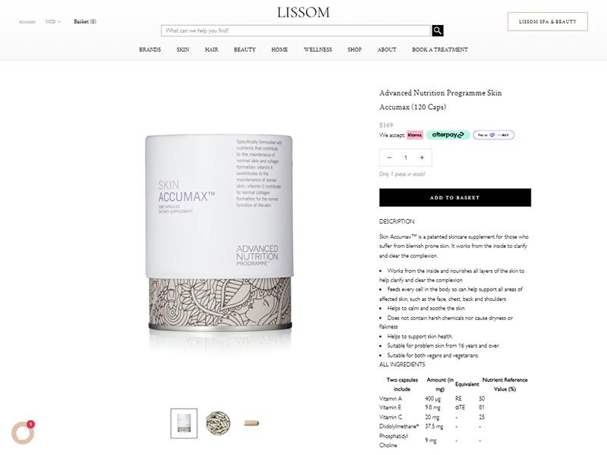Increase quantity with plus icon
This screenshot has width=607, height=455.
422,158
